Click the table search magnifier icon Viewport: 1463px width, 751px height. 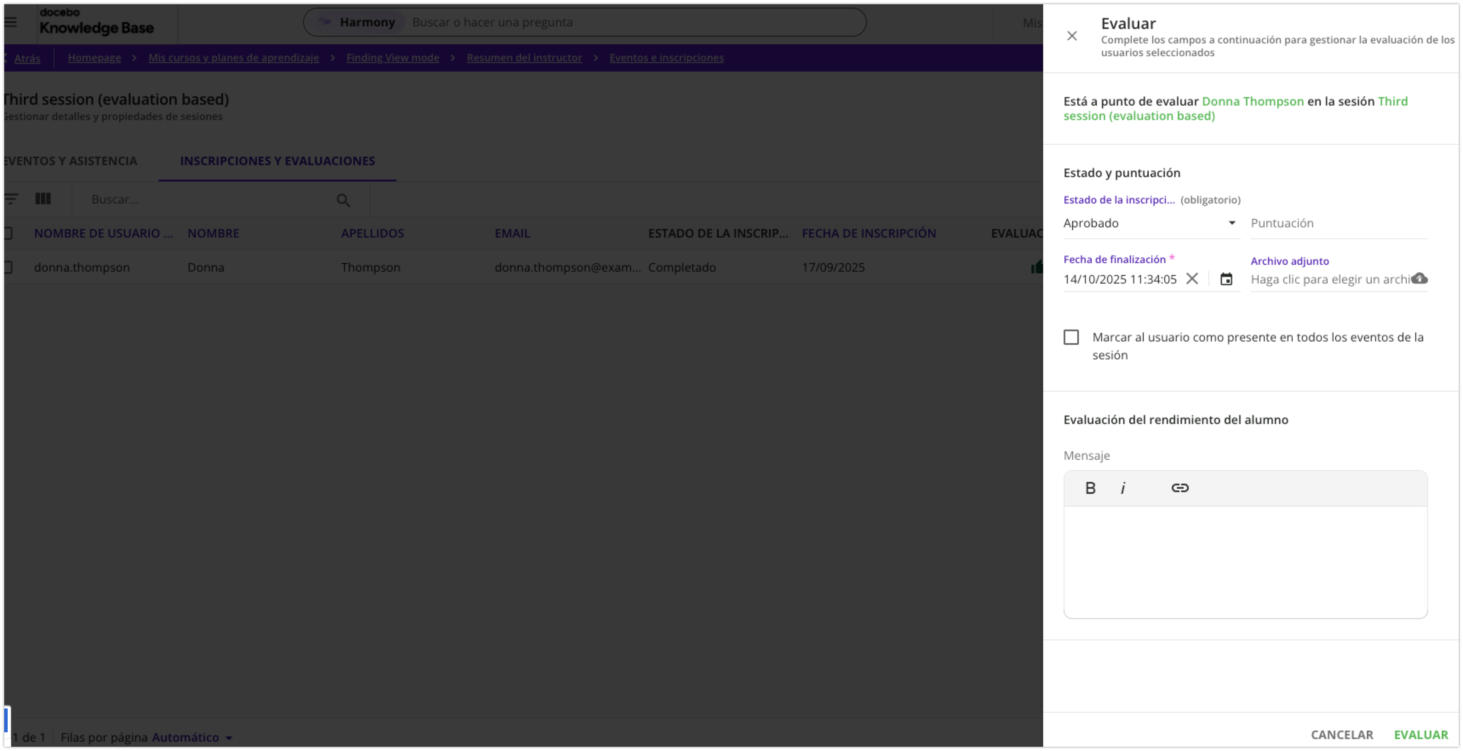[x=343, y=200]
